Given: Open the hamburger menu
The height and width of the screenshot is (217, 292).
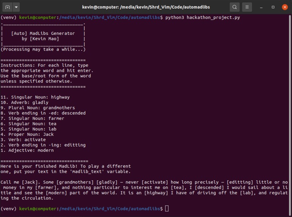Looking at the screenshot, I should tap(247, 7).
